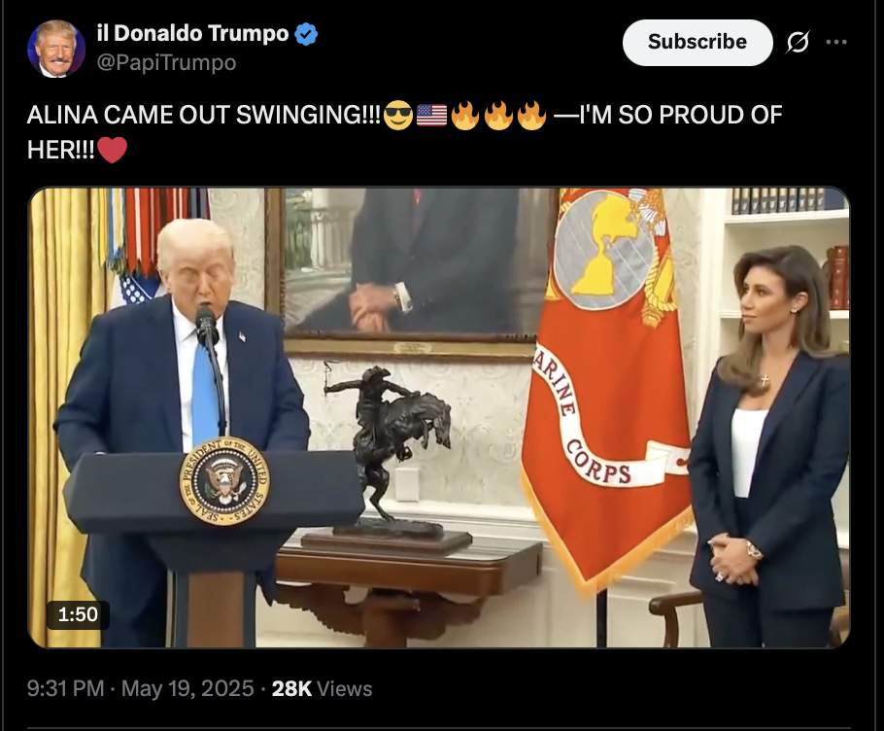Open il Donaldo Trumpo's profile avatar
The height and width of the screenshot is (731, 884).
[55, 49]
